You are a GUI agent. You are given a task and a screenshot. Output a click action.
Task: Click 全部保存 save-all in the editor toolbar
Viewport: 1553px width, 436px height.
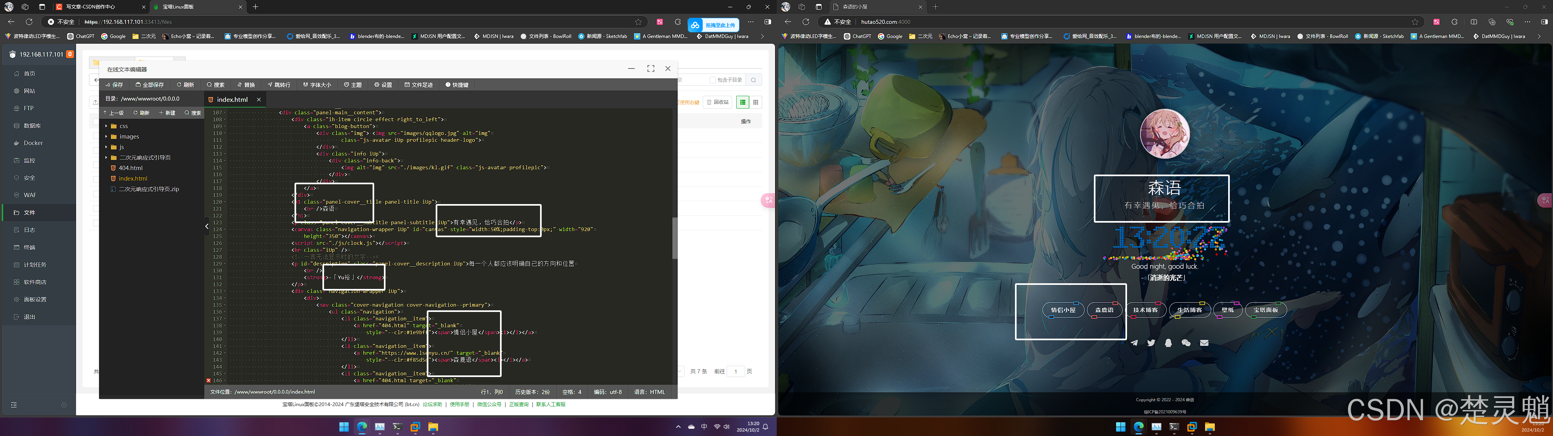[150, 85]
